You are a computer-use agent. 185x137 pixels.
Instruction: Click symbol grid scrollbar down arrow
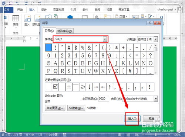coord(156,73)
